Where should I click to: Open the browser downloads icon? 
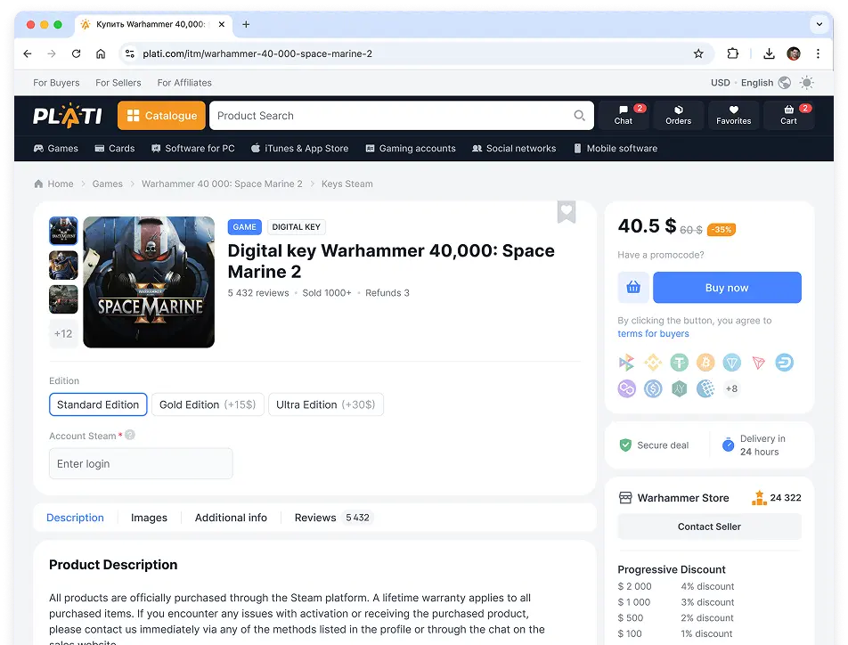[769, 53]
